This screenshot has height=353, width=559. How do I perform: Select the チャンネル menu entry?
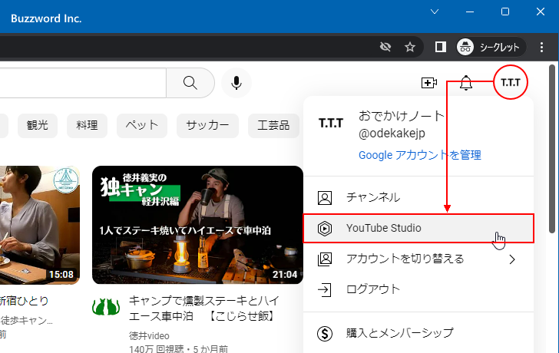[418, 198]
